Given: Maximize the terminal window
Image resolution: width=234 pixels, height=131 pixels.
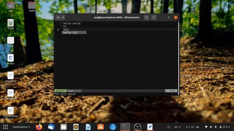Looking at the screenshot, I should [x=169, y=17].
